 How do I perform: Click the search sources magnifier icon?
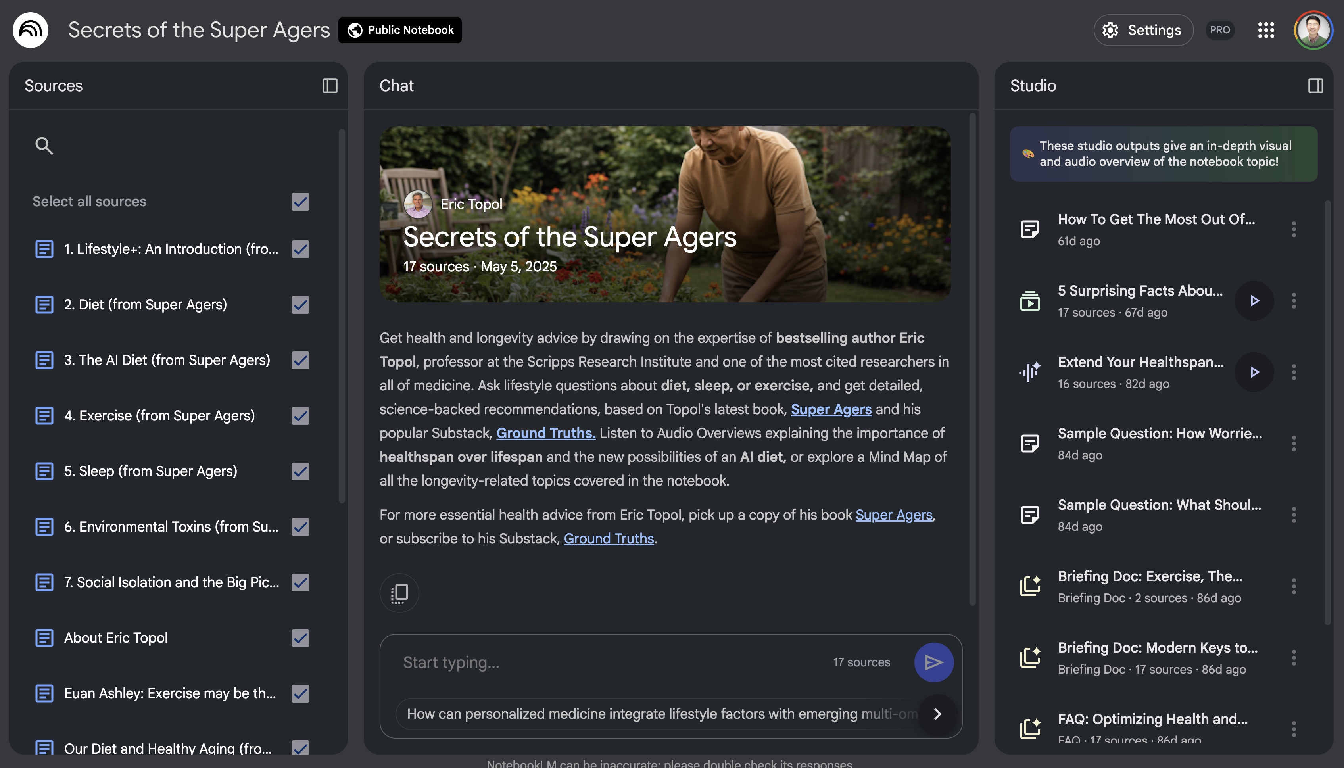pos(44,146)
